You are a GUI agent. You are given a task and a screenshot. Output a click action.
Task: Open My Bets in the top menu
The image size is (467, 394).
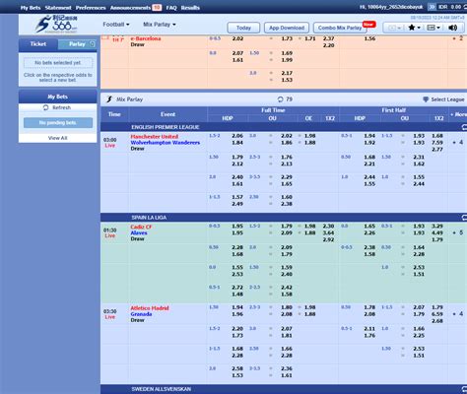point(31,8)
